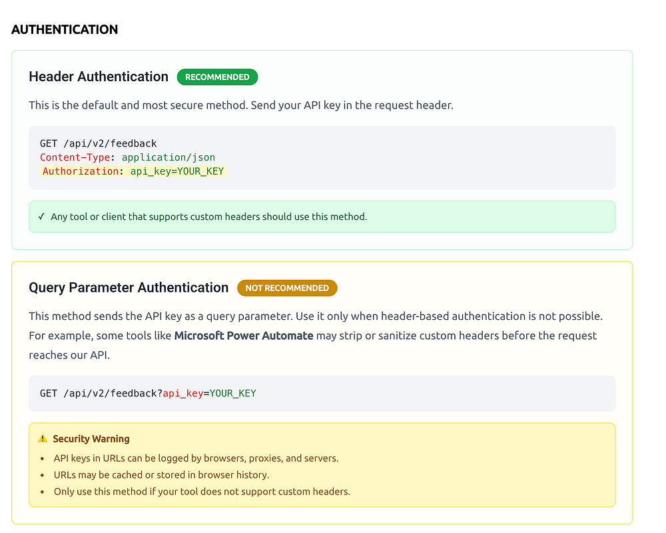Click the green RECOMMENDED badge
Viewport: 666px width, 533px height.
pyautogui.click(x=217, y=77)
